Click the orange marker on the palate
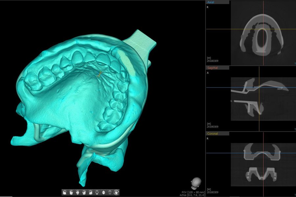 point(100,74)
